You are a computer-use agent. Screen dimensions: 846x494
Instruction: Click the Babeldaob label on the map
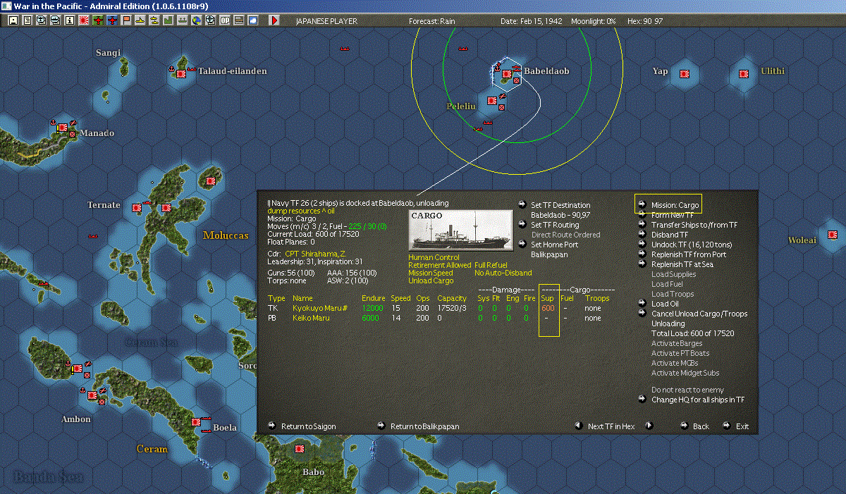pyautogui.click(x=546, y=71)
